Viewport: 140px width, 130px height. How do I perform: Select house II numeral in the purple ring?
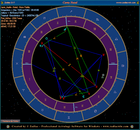pyautogui.click(x=45, y=100)
